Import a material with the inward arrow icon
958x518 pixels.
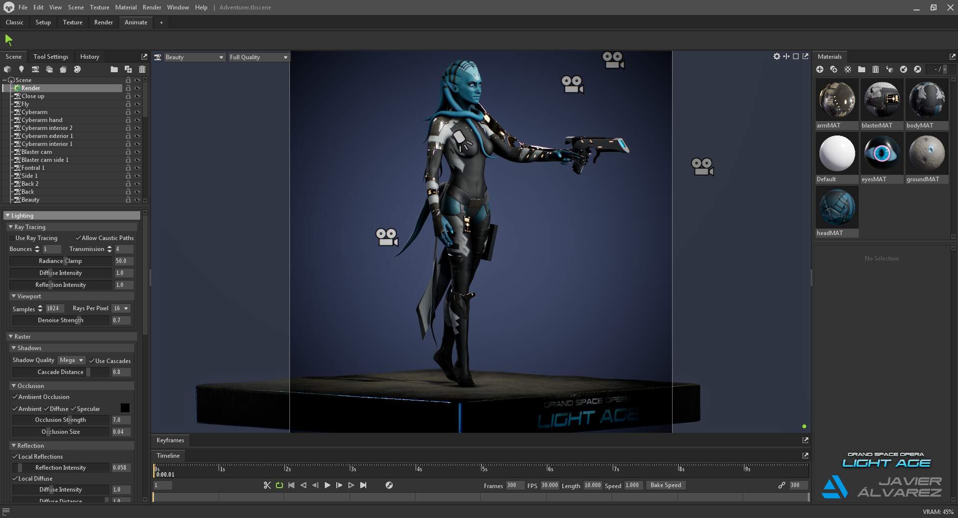904,69
